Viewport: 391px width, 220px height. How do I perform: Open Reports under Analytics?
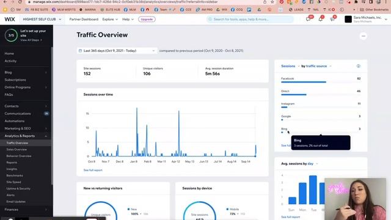coord(12,163)
